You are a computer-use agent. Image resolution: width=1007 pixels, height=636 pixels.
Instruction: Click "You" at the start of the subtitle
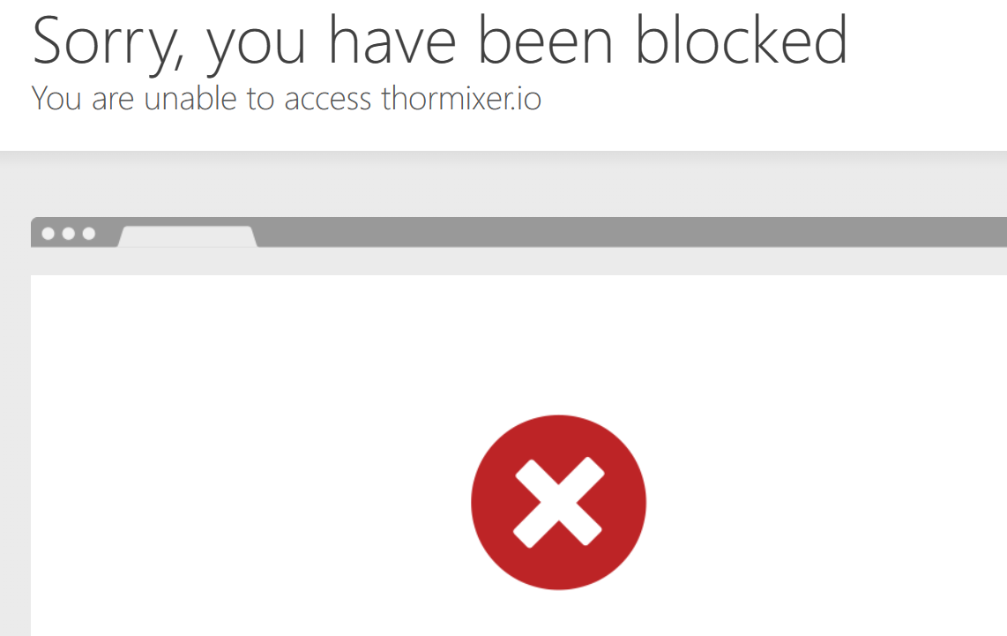point(56,99)
